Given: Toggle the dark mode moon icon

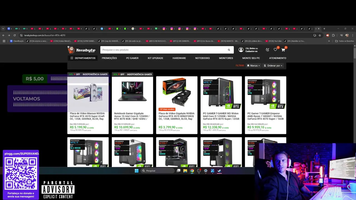Looking at the screenshot, I should tap(268, 50).
